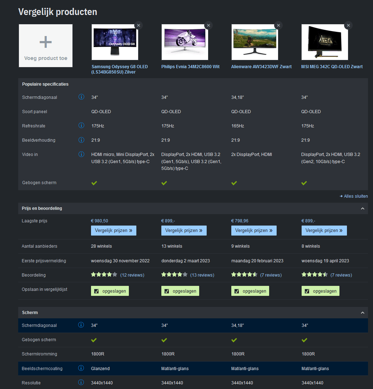This screenshot has height=389, width=373.
Task: Open info icon next to Refreshrate
Action: [x=81, y=126]
